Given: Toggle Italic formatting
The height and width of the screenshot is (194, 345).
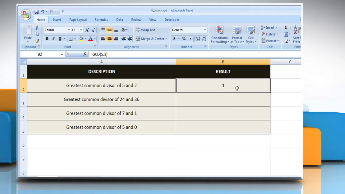Looking at the screenshot, I should pos(53,39).
